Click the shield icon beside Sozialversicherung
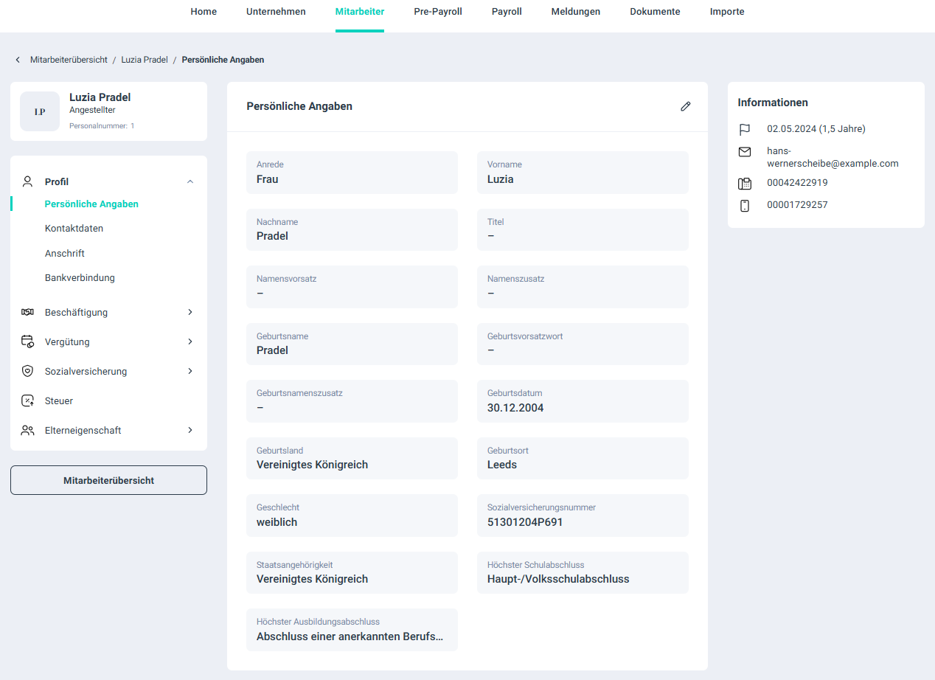This screenshot has height=680, width=935. pyautogui.click(x=27, y=372)
